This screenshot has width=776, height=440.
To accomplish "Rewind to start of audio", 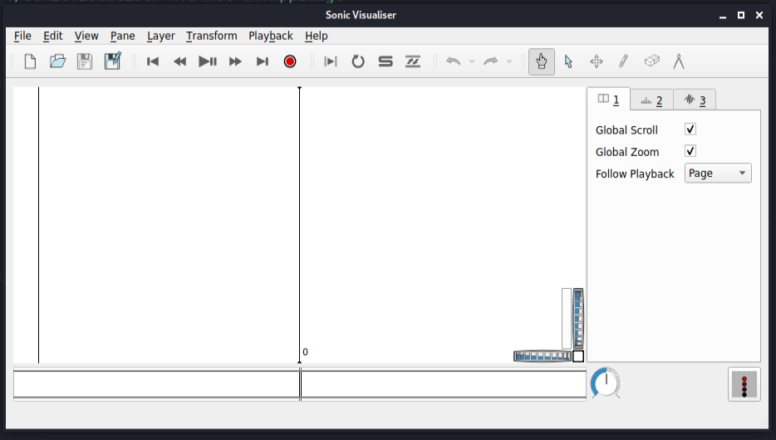I will coord(153,61).
